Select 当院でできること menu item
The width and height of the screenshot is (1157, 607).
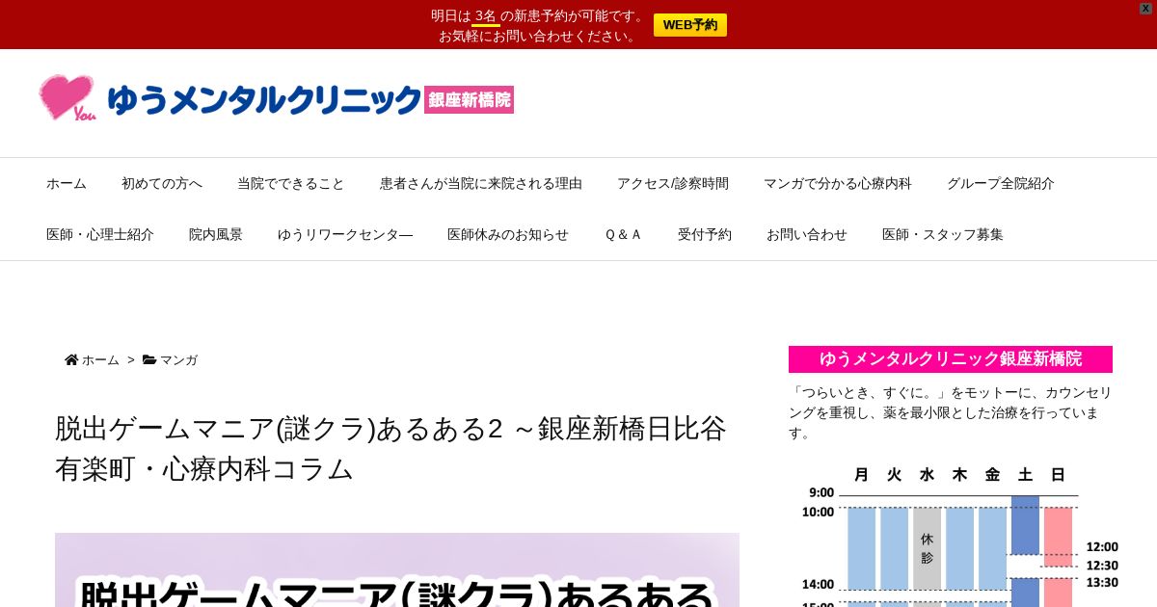pos(291,183)
